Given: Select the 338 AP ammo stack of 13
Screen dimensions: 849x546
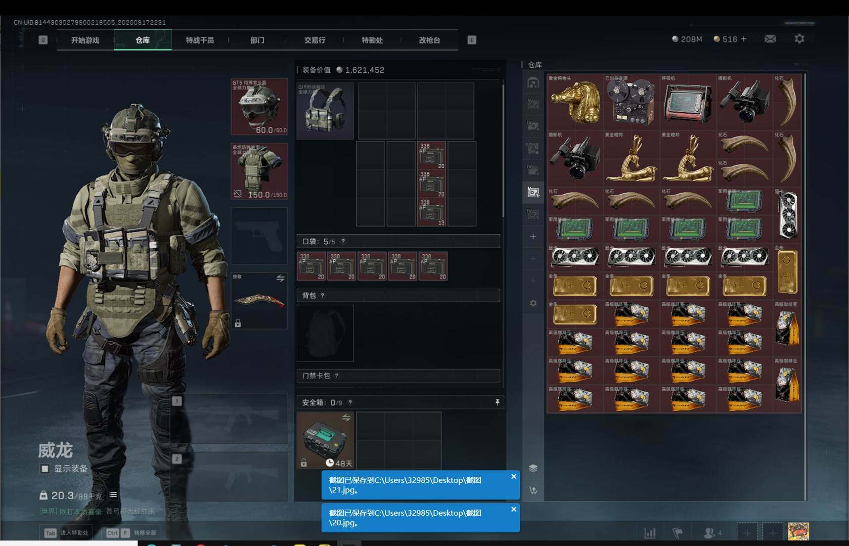Looking at the screenshot, I should (431, 212).
